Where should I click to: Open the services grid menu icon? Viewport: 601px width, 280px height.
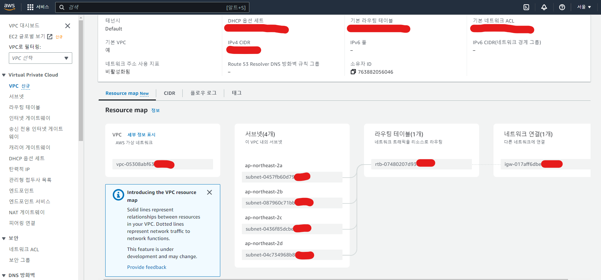[30, 7]
